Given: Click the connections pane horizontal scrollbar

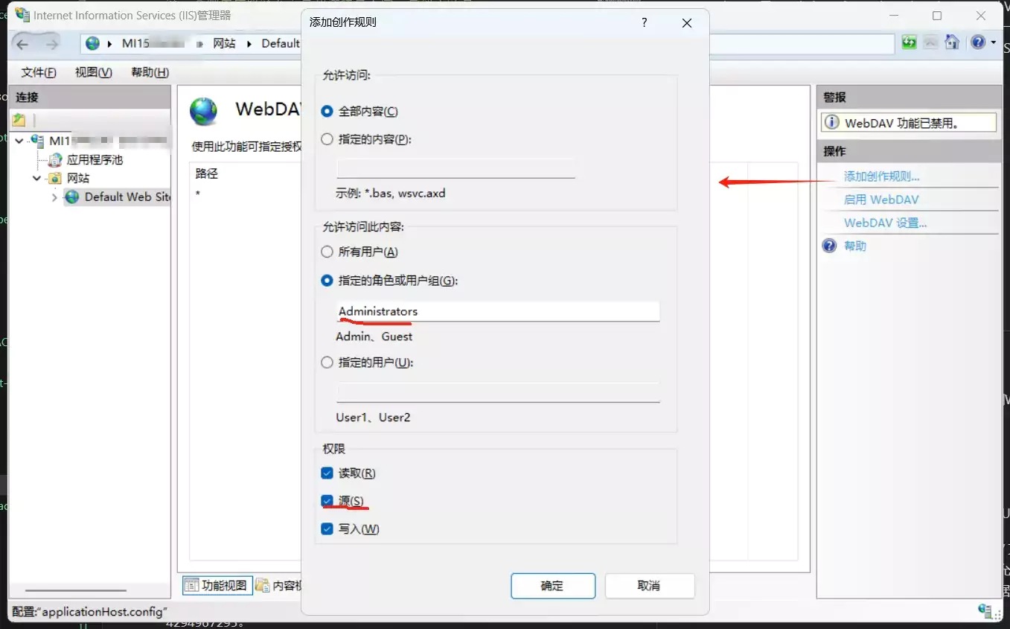Looking at the screenshot, I should point(76,590).
